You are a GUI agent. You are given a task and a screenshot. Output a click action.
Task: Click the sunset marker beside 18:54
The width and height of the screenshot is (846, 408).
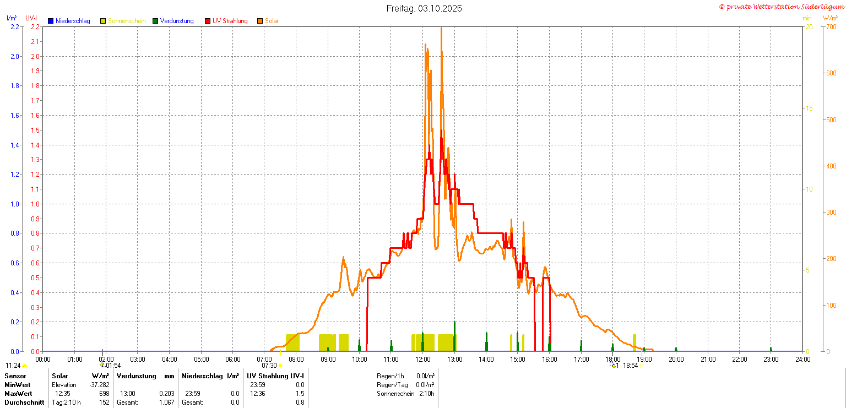[641, 366]
